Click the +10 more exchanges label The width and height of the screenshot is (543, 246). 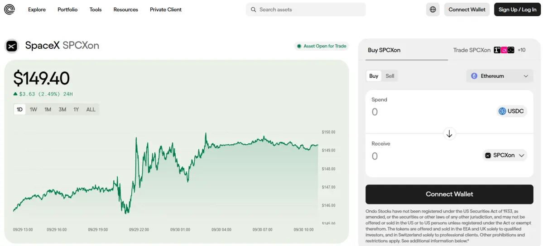pos(521,50)
